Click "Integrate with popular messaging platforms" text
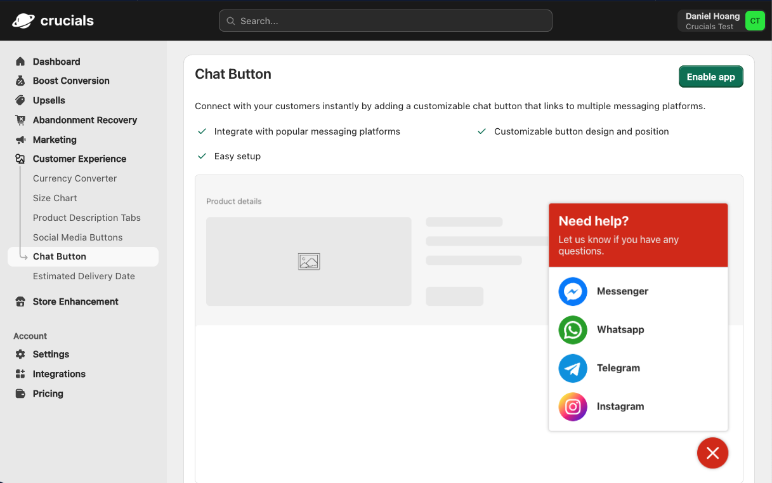Screen dimensions: 772x483 pos(307,131)
